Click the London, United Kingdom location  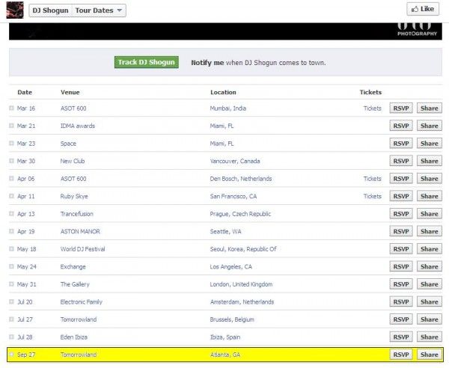tap(241, 284)
